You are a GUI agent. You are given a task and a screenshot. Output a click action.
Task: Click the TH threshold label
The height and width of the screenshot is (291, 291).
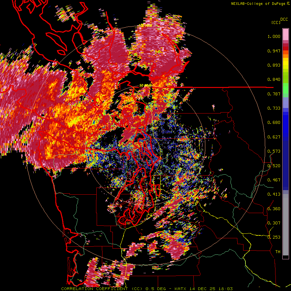coord(278,252)
